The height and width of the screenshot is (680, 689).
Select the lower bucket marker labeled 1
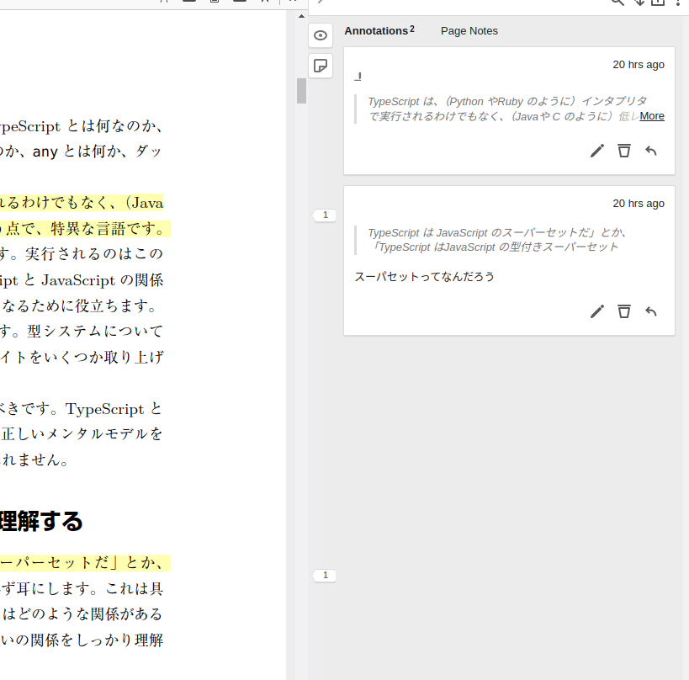pos(325,576)
